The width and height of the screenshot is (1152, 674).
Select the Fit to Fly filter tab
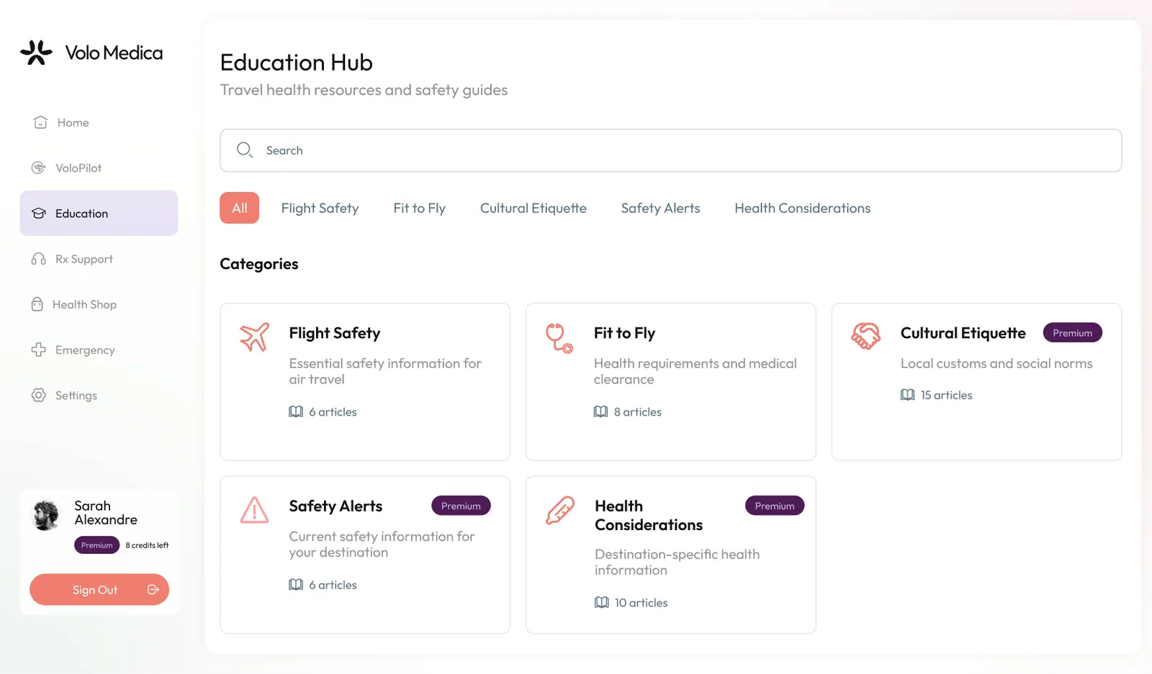419,208
